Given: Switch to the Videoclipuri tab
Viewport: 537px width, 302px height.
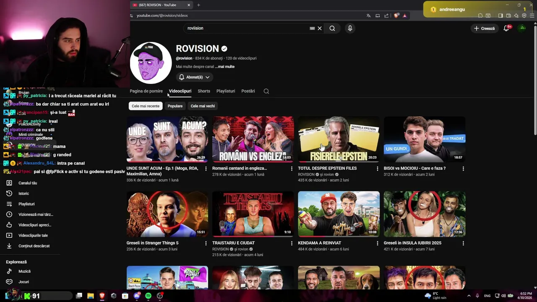Looking at the screenshot, I should tap(180, 91).
